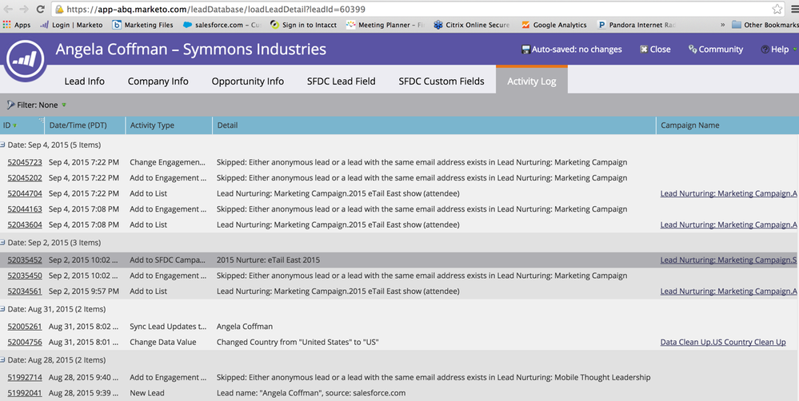Open activity ID 52005261
799x401 pixels.
[25, 326]
